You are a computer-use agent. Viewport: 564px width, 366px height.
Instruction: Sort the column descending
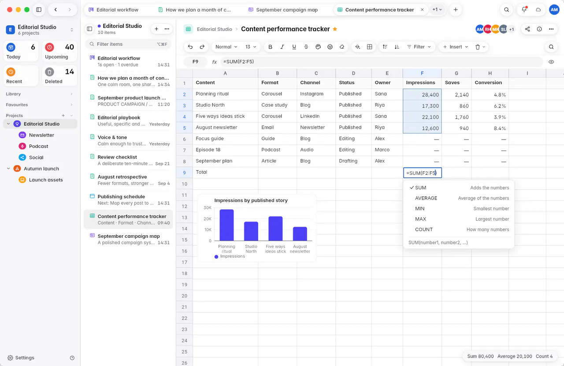[397, 47]
